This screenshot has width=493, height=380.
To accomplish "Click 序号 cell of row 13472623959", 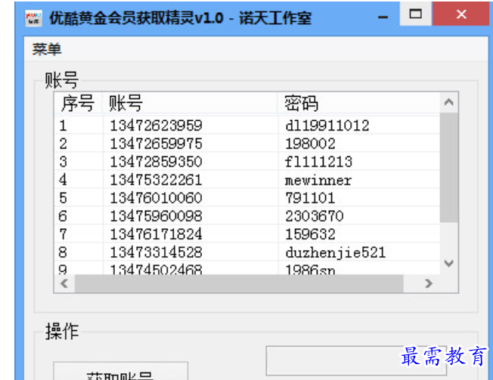I will click(63, 125).
